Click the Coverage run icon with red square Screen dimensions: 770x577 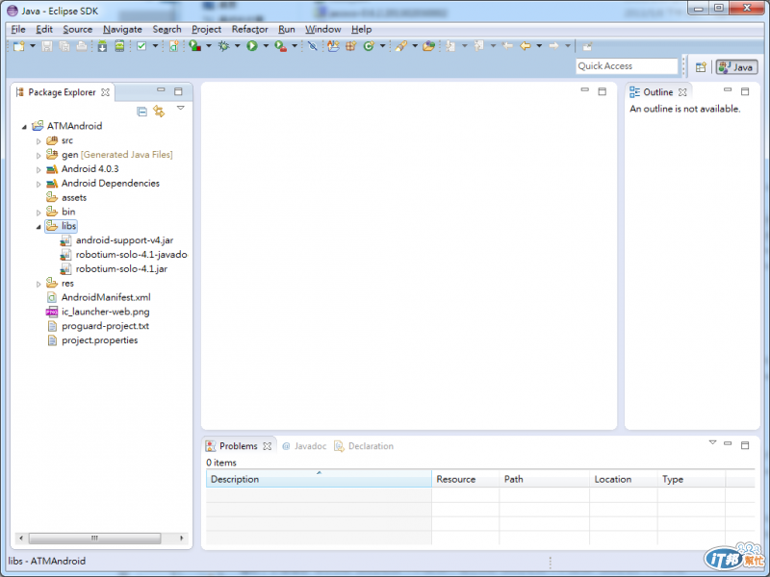pos(195,46)
